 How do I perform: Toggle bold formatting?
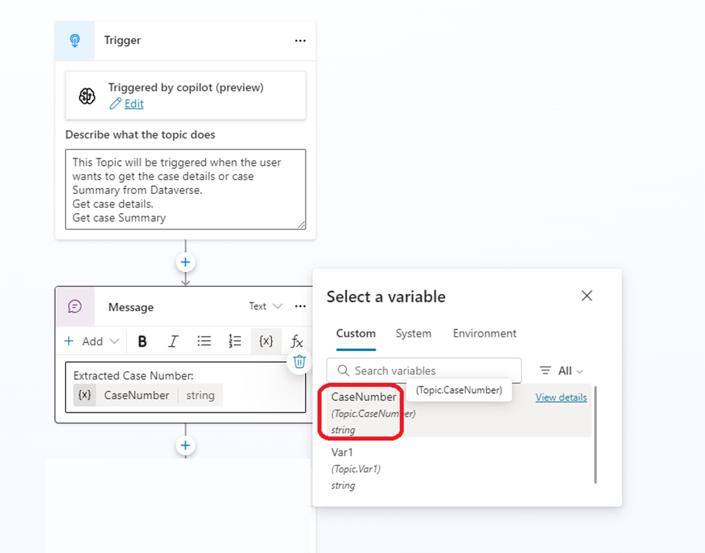[x=143, y=342]
